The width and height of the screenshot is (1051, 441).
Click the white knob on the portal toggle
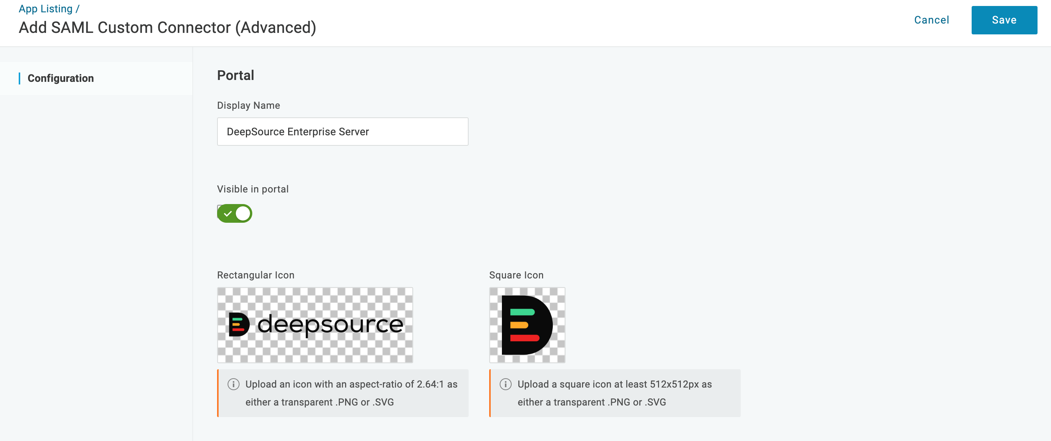click(x=243, y=213)
